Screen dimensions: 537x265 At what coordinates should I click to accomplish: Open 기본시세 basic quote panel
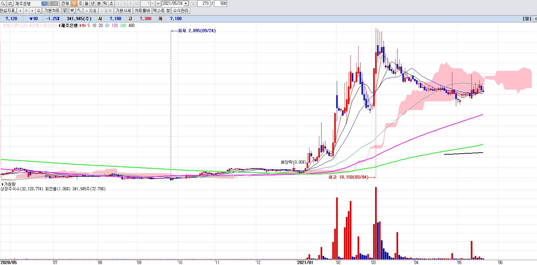pyautogui.click(x=123, y=11)
